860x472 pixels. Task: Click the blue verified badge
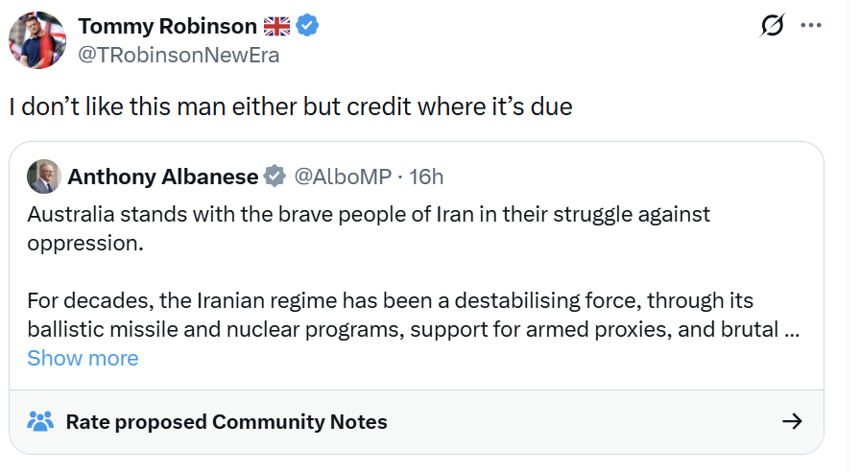pos(307,26)
